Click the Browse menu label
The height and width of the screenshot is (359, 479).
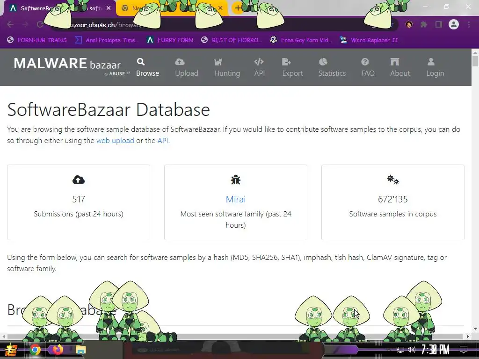click(x=147, y=73)
